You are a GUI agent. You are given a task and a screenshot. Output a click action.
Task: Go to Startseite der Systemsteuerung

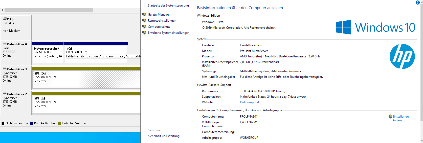point(168,6)
